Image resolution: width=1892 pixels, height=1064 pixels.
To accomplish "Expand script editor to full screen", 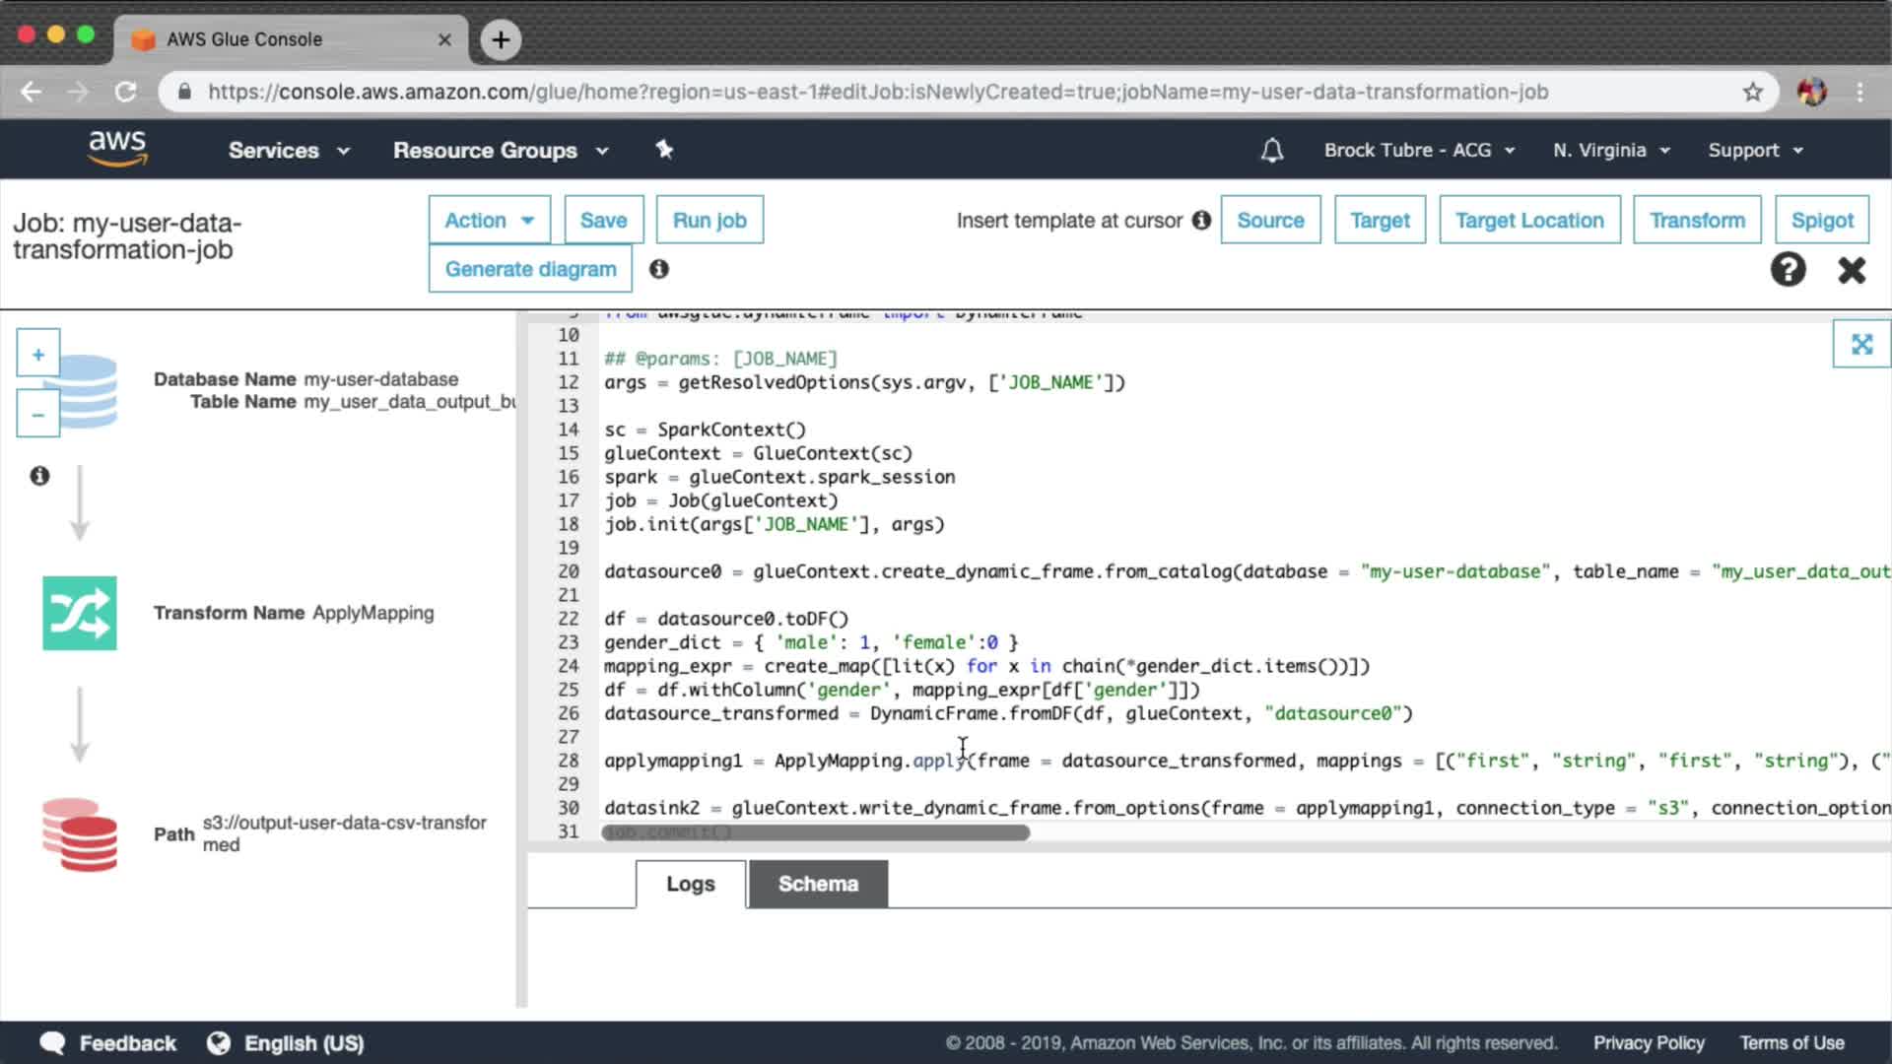I will [x=1861, y=344].
